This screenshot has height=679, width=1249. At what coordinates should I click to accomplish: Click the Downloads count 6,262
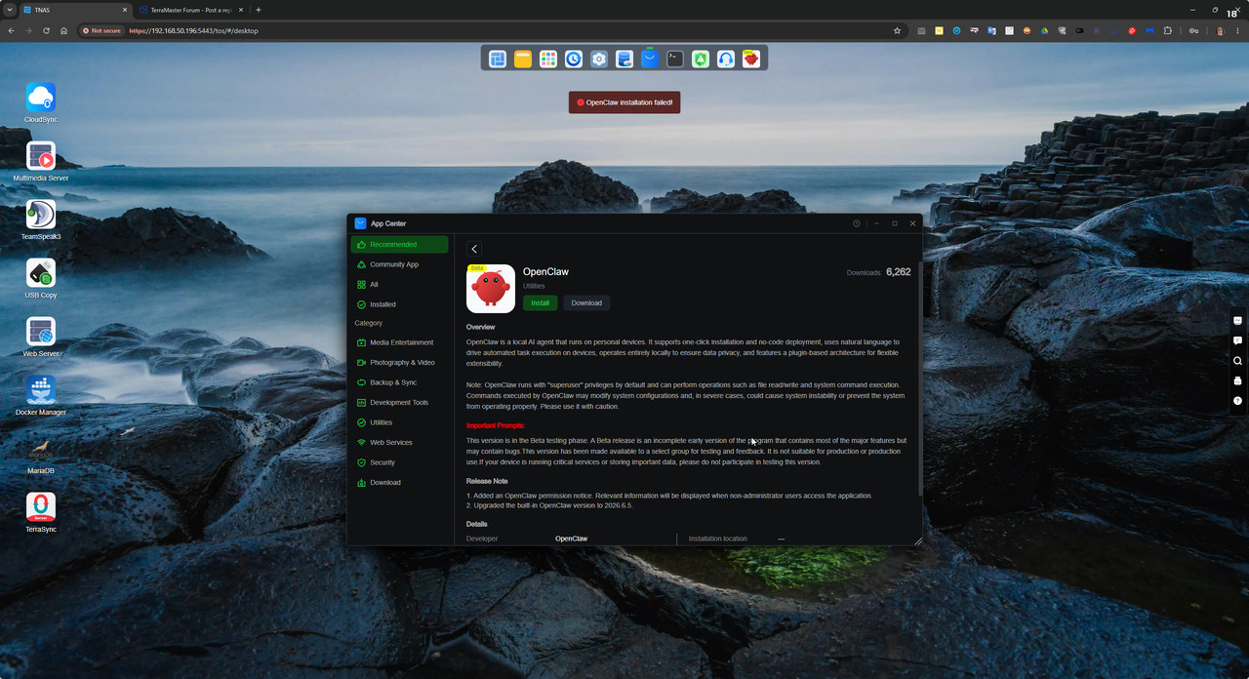[898, 272]
